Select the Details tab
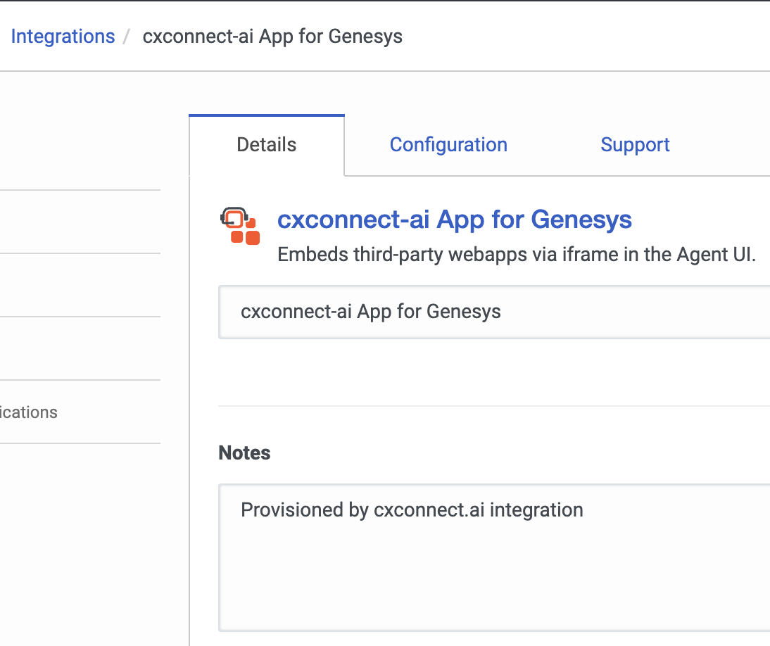 pos(267,145)
